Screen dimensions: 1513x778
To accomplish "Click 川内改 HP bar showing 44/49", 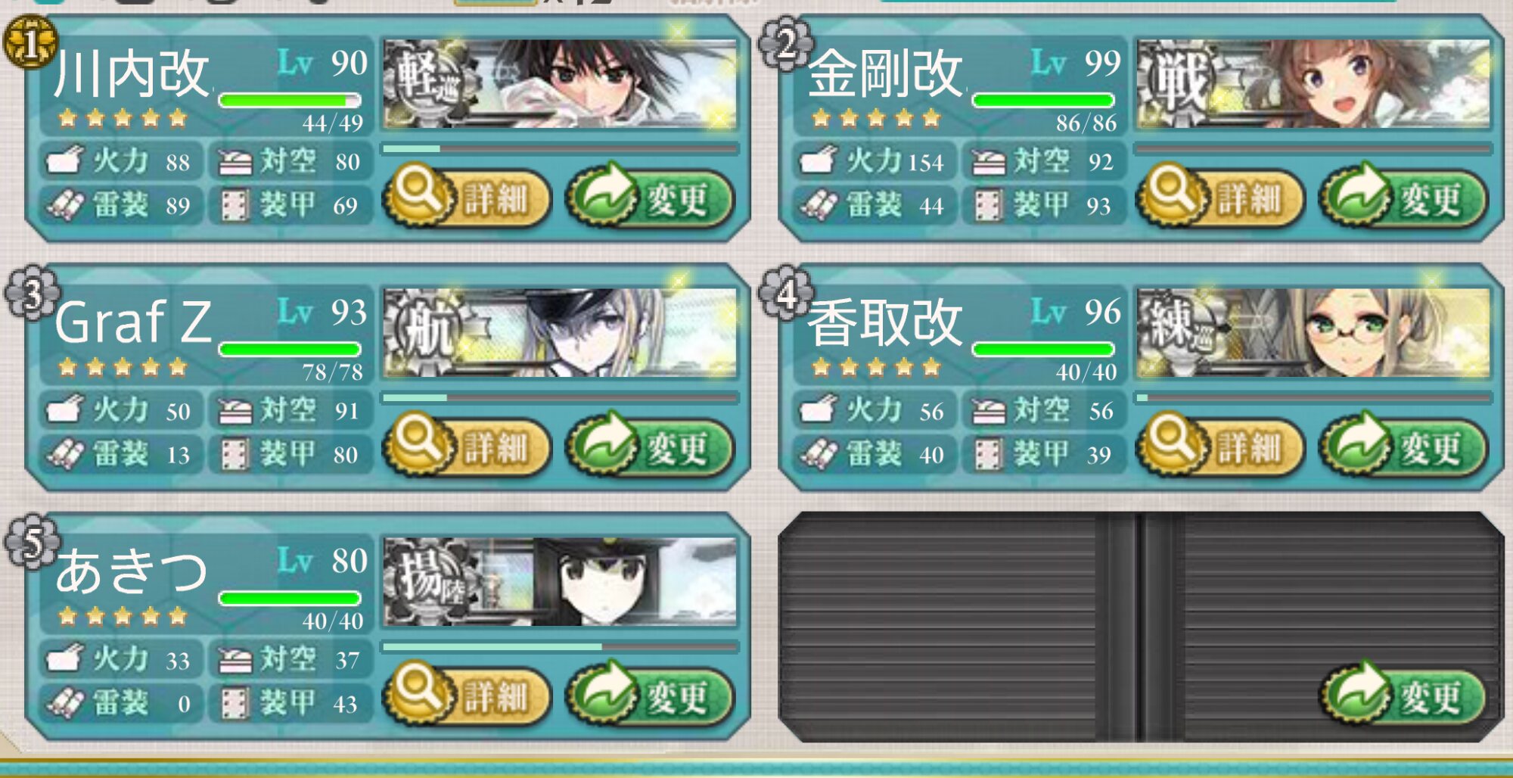I will [x=290, y=100].
